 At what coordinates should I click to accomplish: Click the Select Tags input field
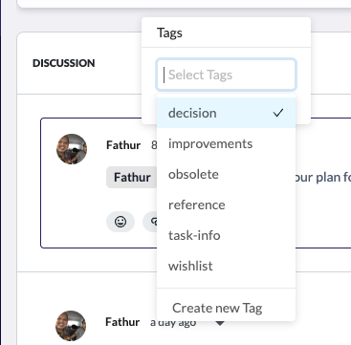226,75
